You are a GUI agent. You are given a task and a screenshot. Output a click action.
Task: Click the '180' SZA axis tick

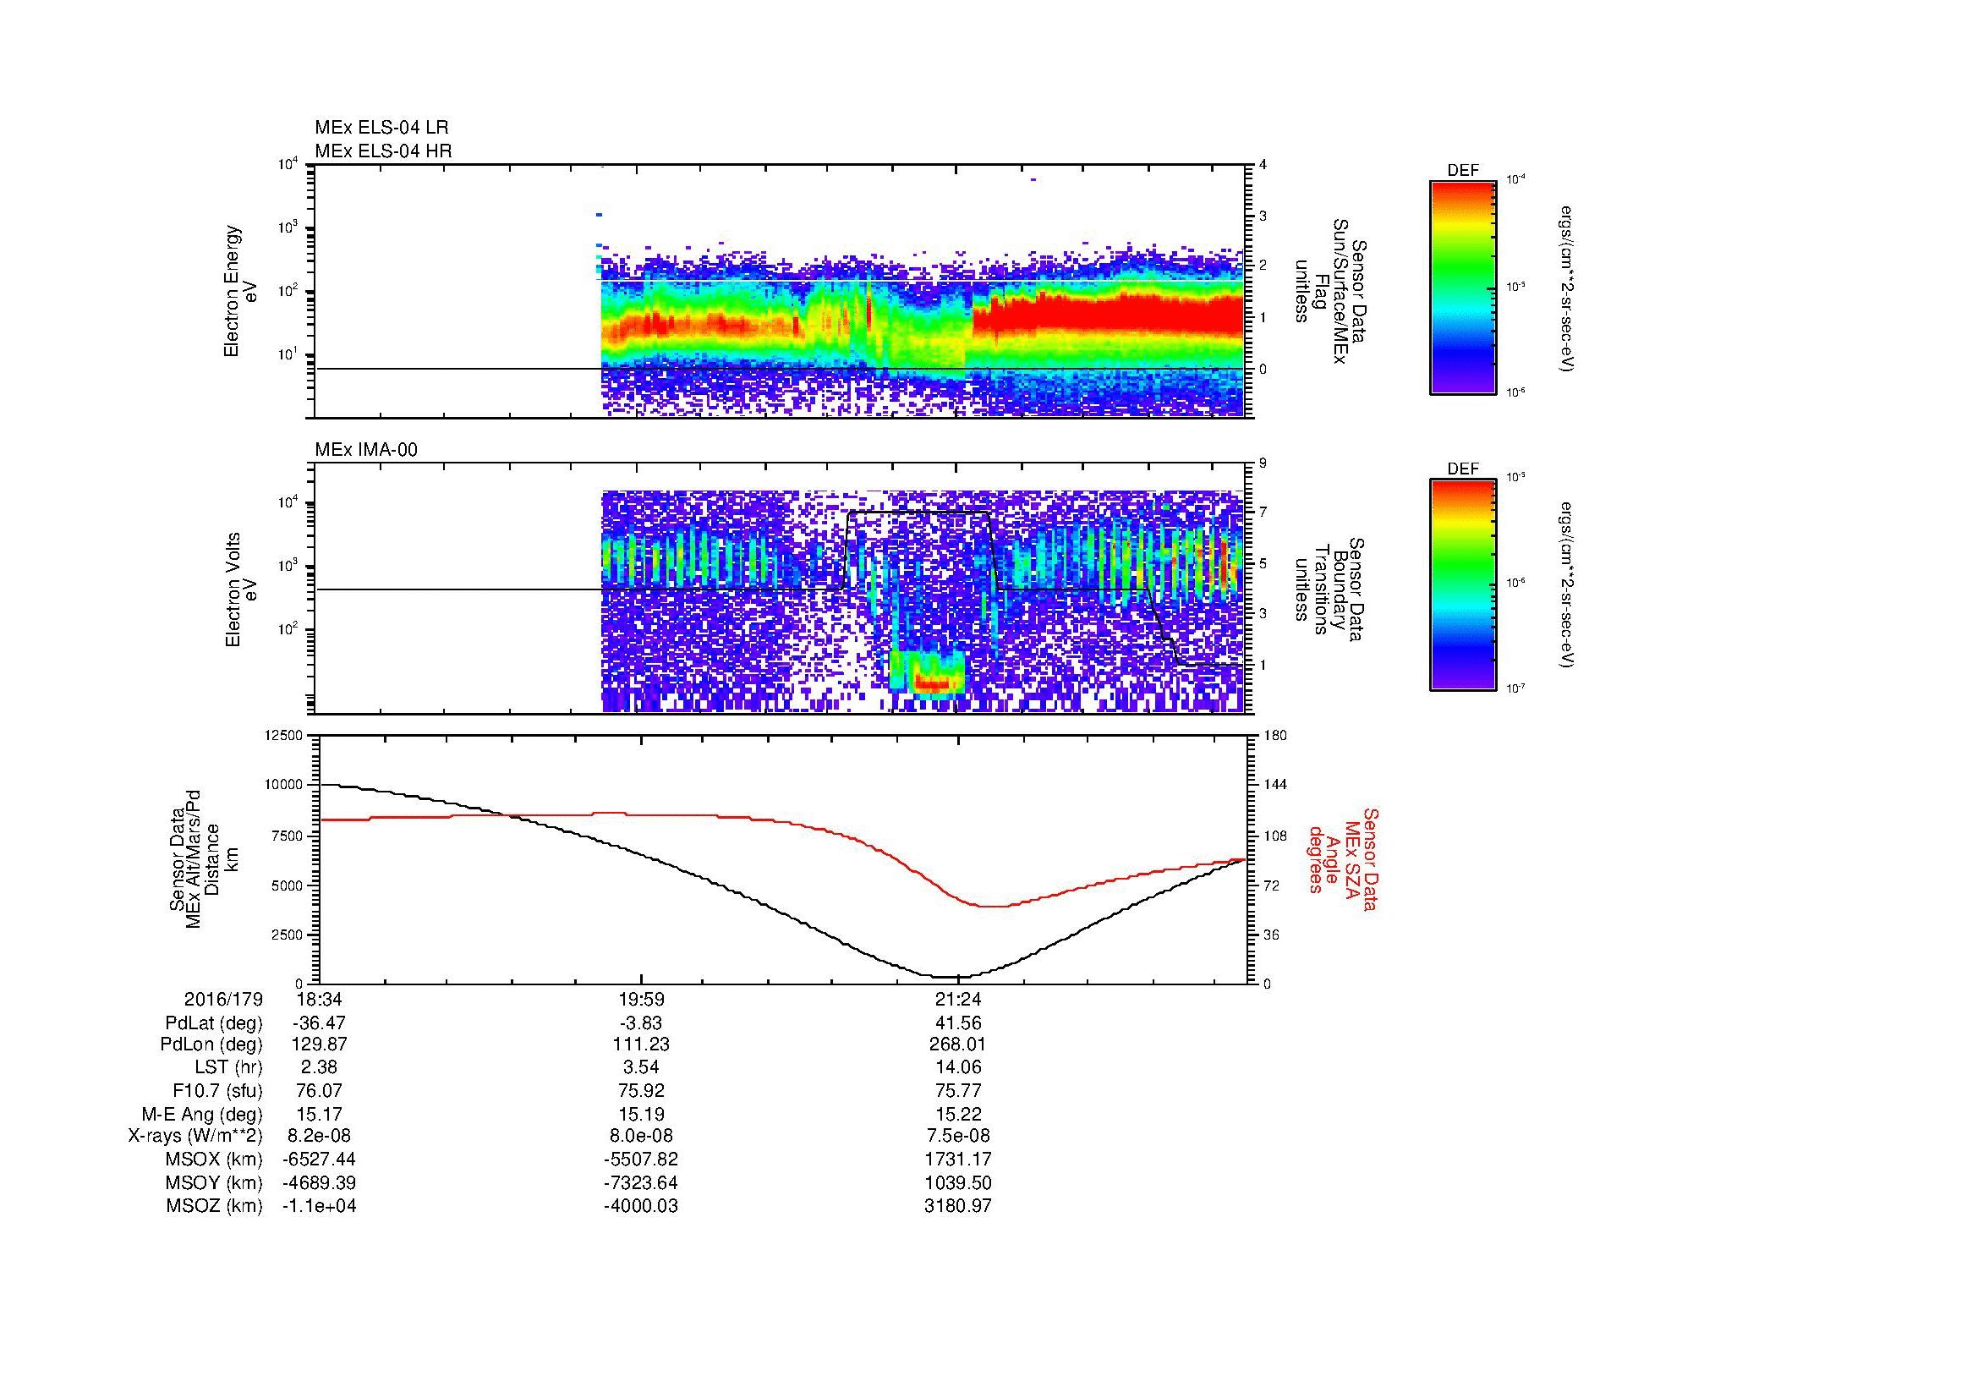(1277, 736)
